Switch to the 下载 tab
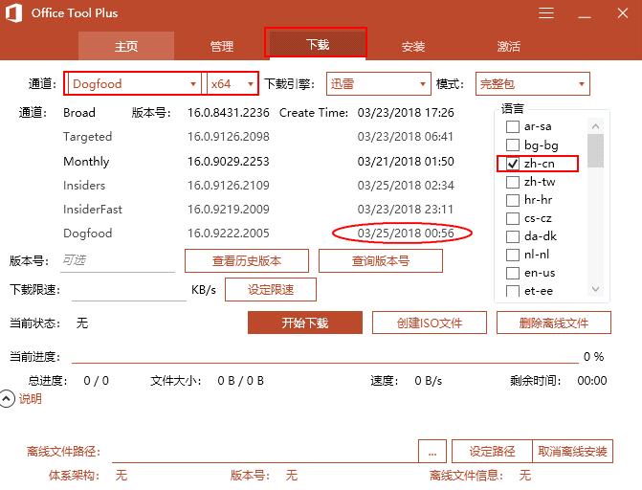The image size is (642, 490). pos(318,44)
